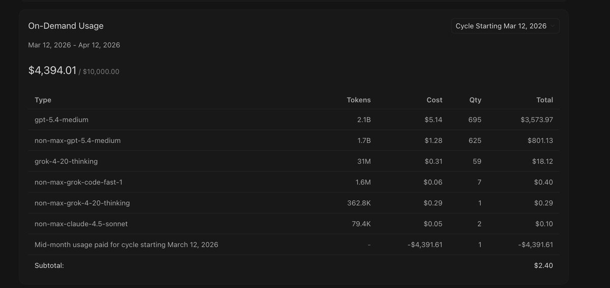This screenshot has width=610, height=288.
Task: Click the Mid-month usage paid row
Action: point(294,244)
